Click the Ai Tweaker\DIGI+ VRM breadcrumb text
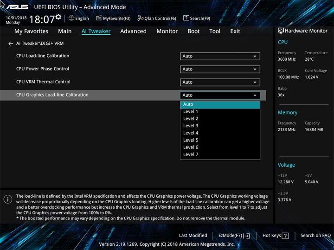Viewport: 334px width, 250px height. [40, 44]
